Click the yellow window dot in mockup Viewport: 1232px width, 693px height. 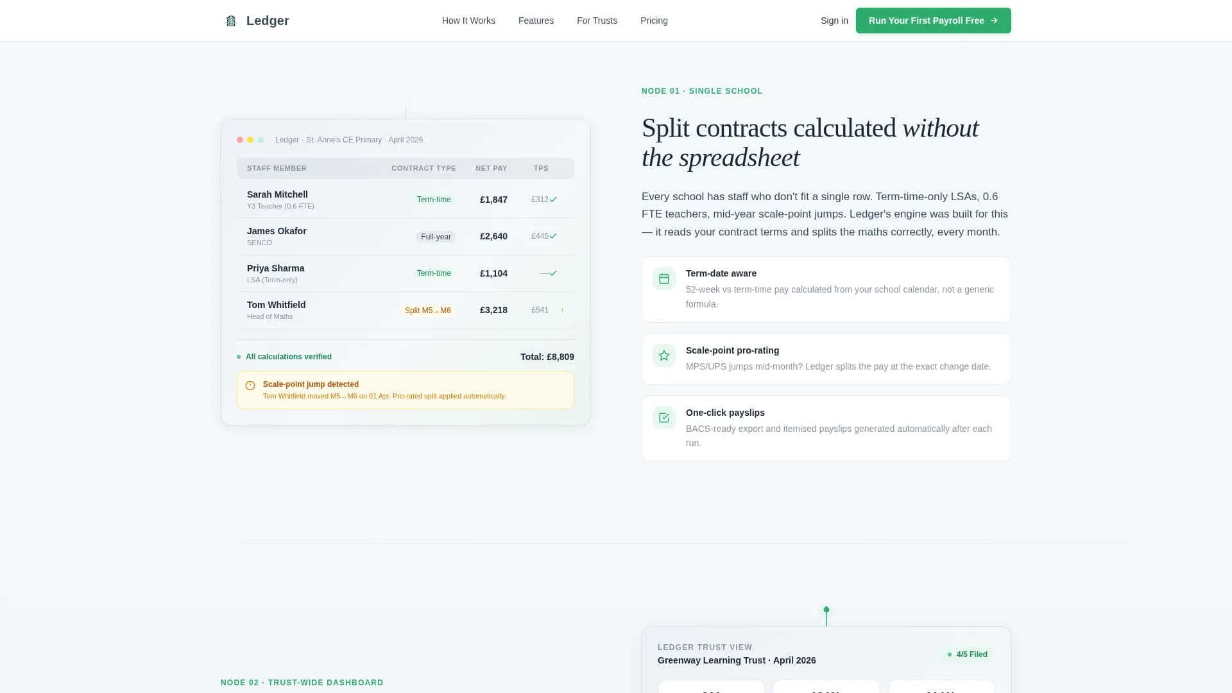coord(250,140)
